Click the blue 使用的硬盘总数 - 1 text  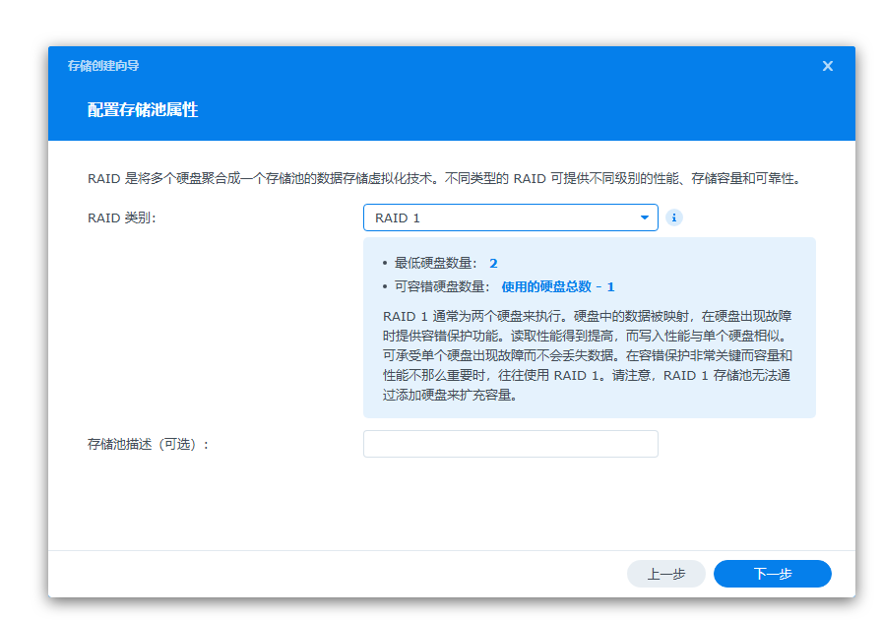(557, 286)
